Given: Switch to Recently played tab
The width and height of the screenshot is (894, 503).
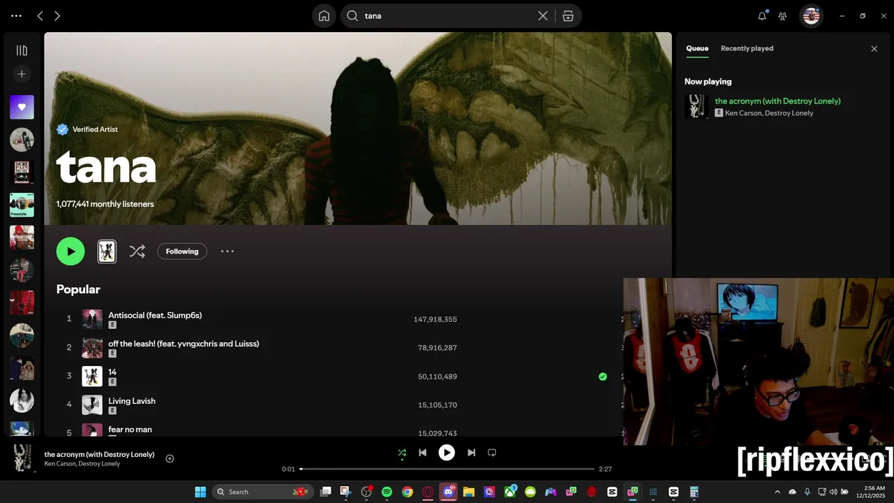Looking at the screenshot, I should [747, 49].
